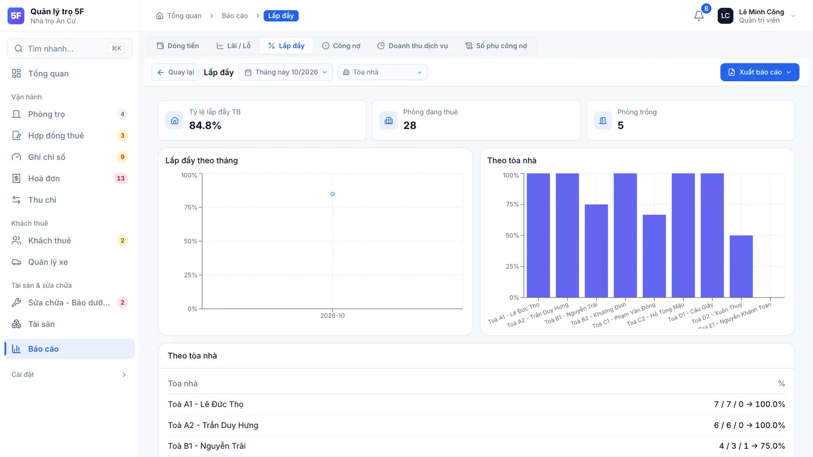Screen dimensions: 813x457
Task: Click the Khách thuê people icon
Action: [16, 241]
